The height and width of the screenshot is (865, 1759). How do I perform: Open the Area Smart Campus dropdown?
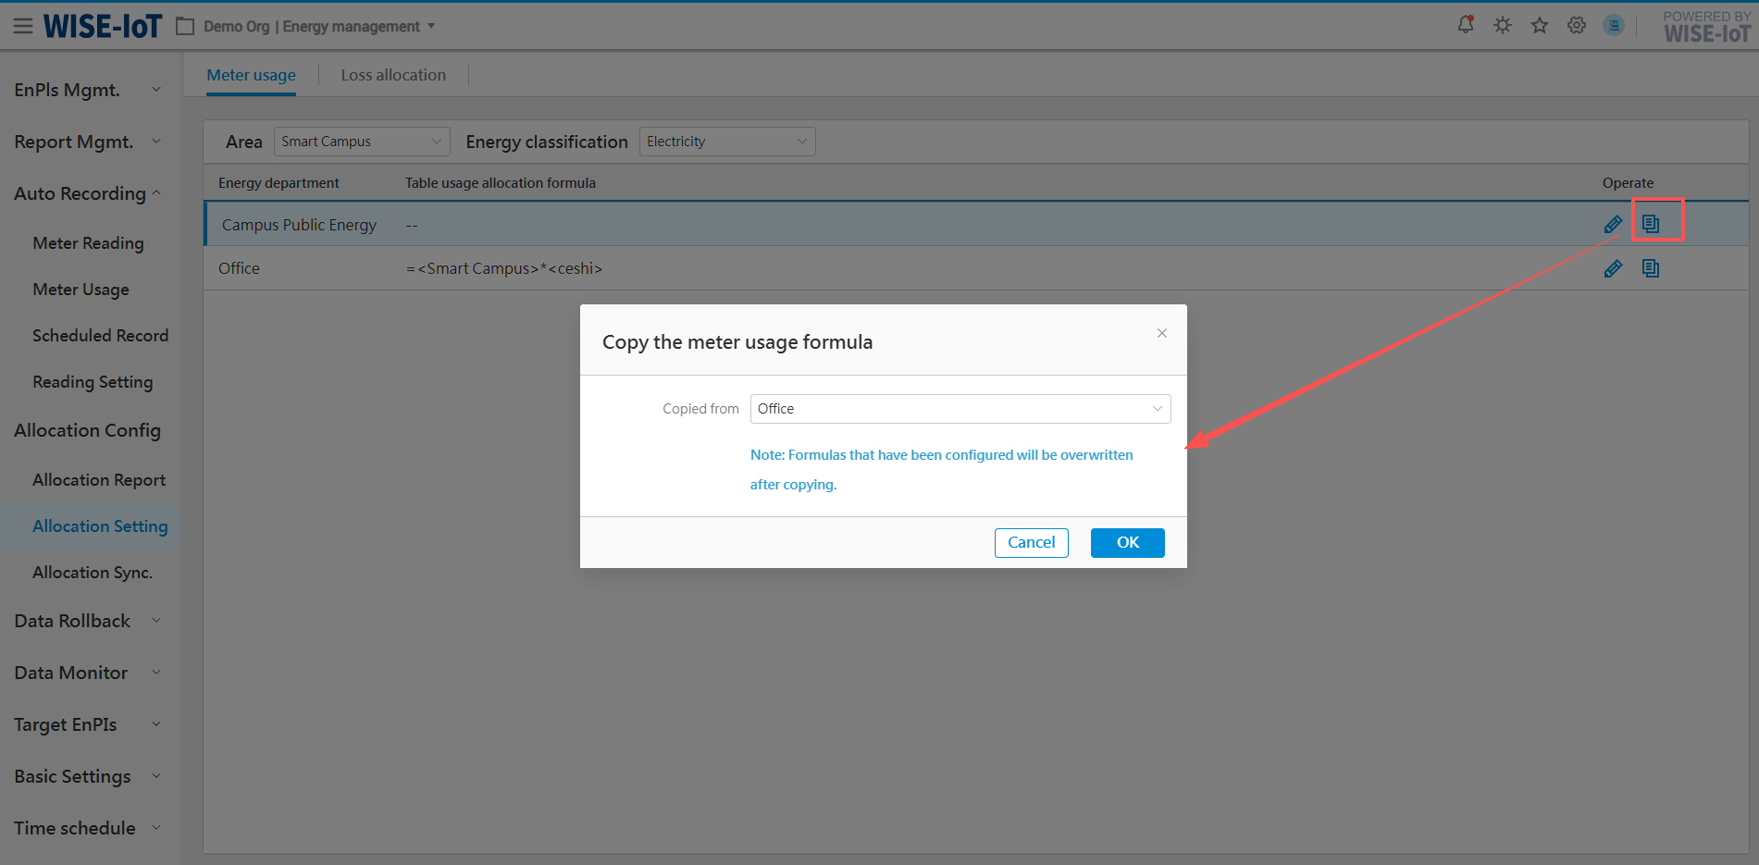point(362,142)
